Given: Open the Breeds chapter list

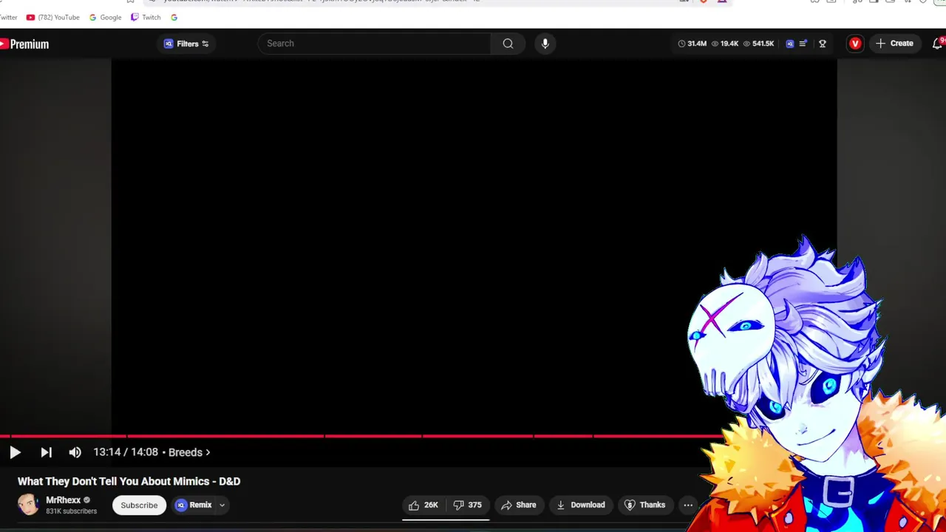Looking at the screenshot, I should click(x=189, y=452).
